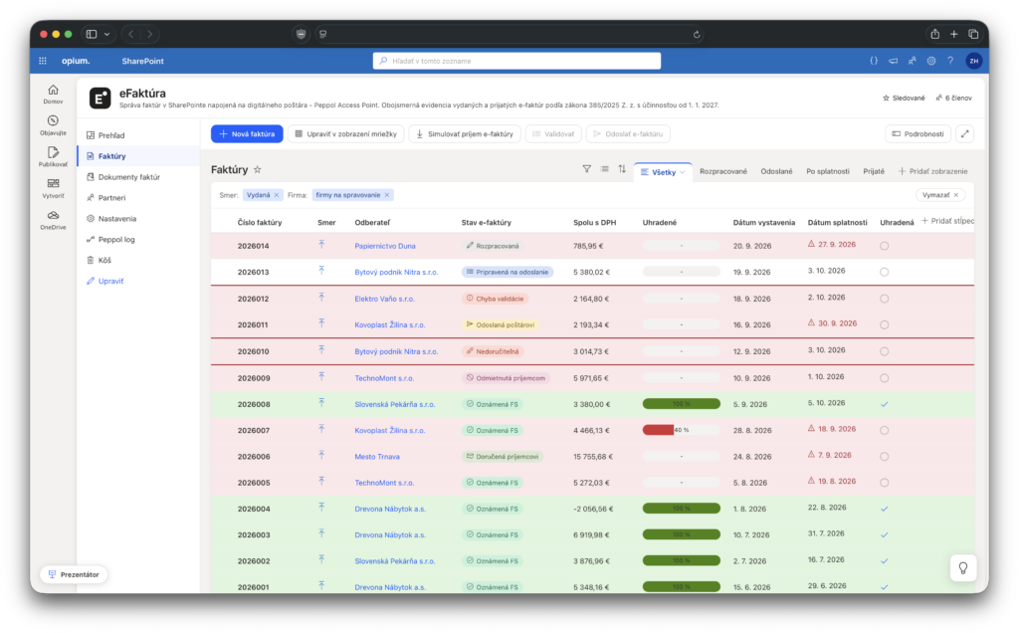
Task: Click Simulovať príjem e-faktúry button
Action: pos(465,134)
